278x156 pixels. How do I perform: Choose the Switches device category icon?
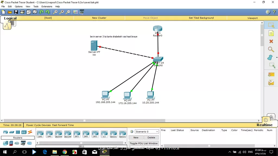coord(12,132)
